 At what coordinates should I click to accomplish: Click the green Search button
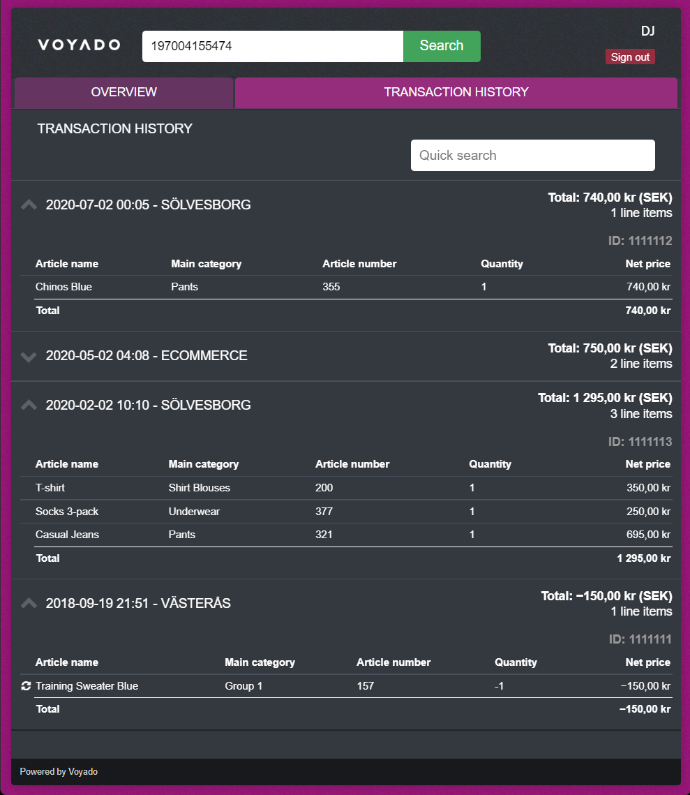pyautogui.click(x=441, y=45)
